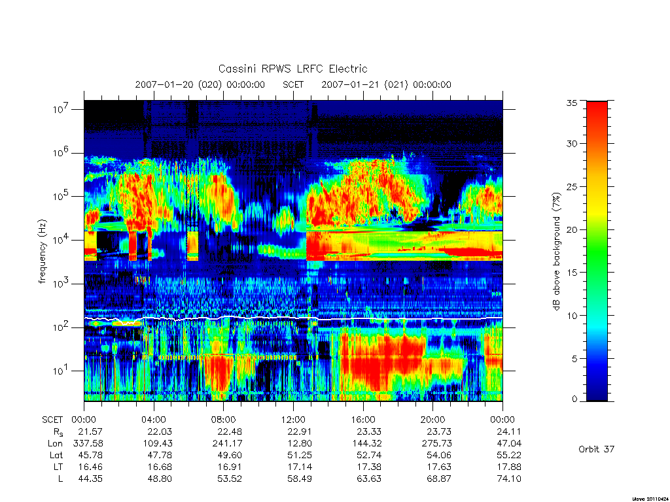Click the "dB above background (7%)" label
Image resolution: width=670 pixels, height=502 pixels.
coord(556,252)
